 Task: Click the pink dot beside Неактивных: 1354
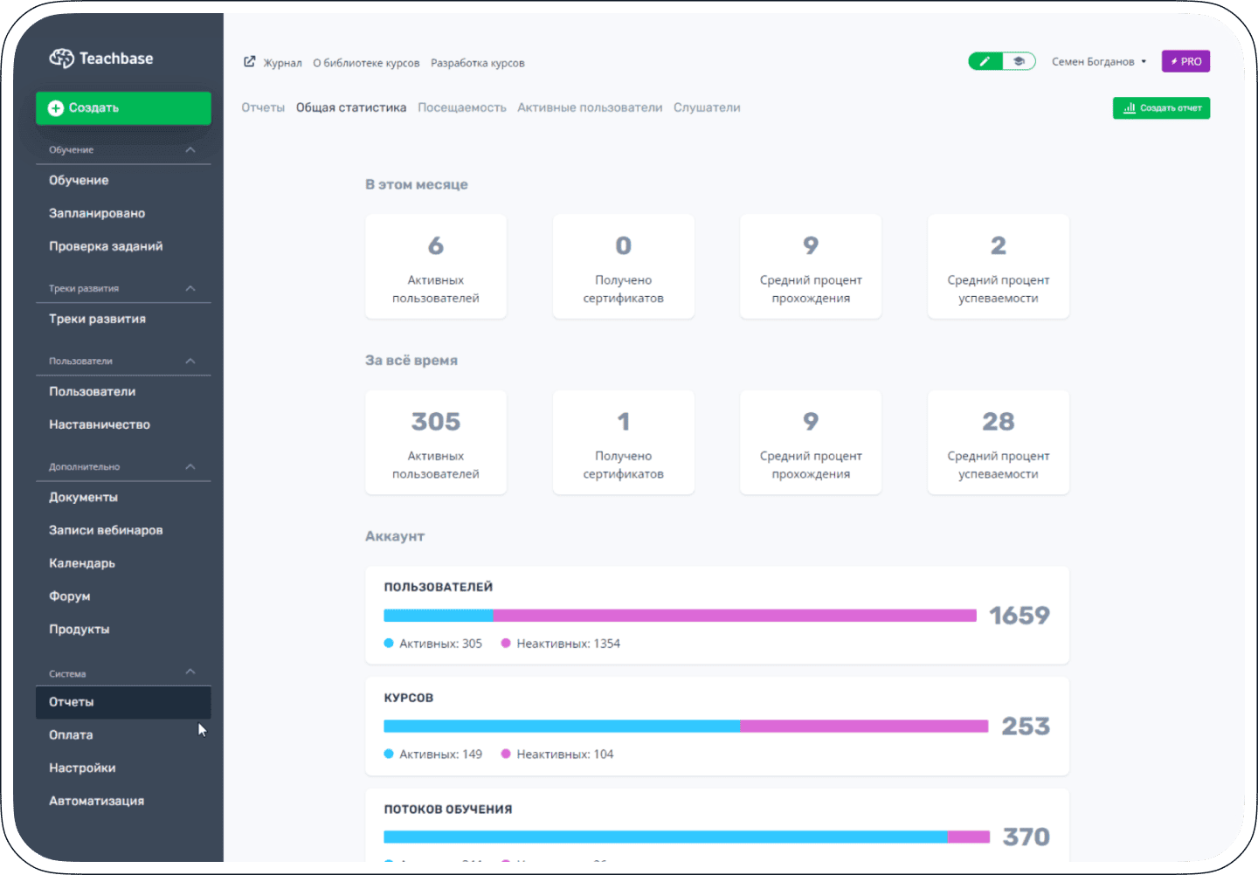tap(506, 644)
